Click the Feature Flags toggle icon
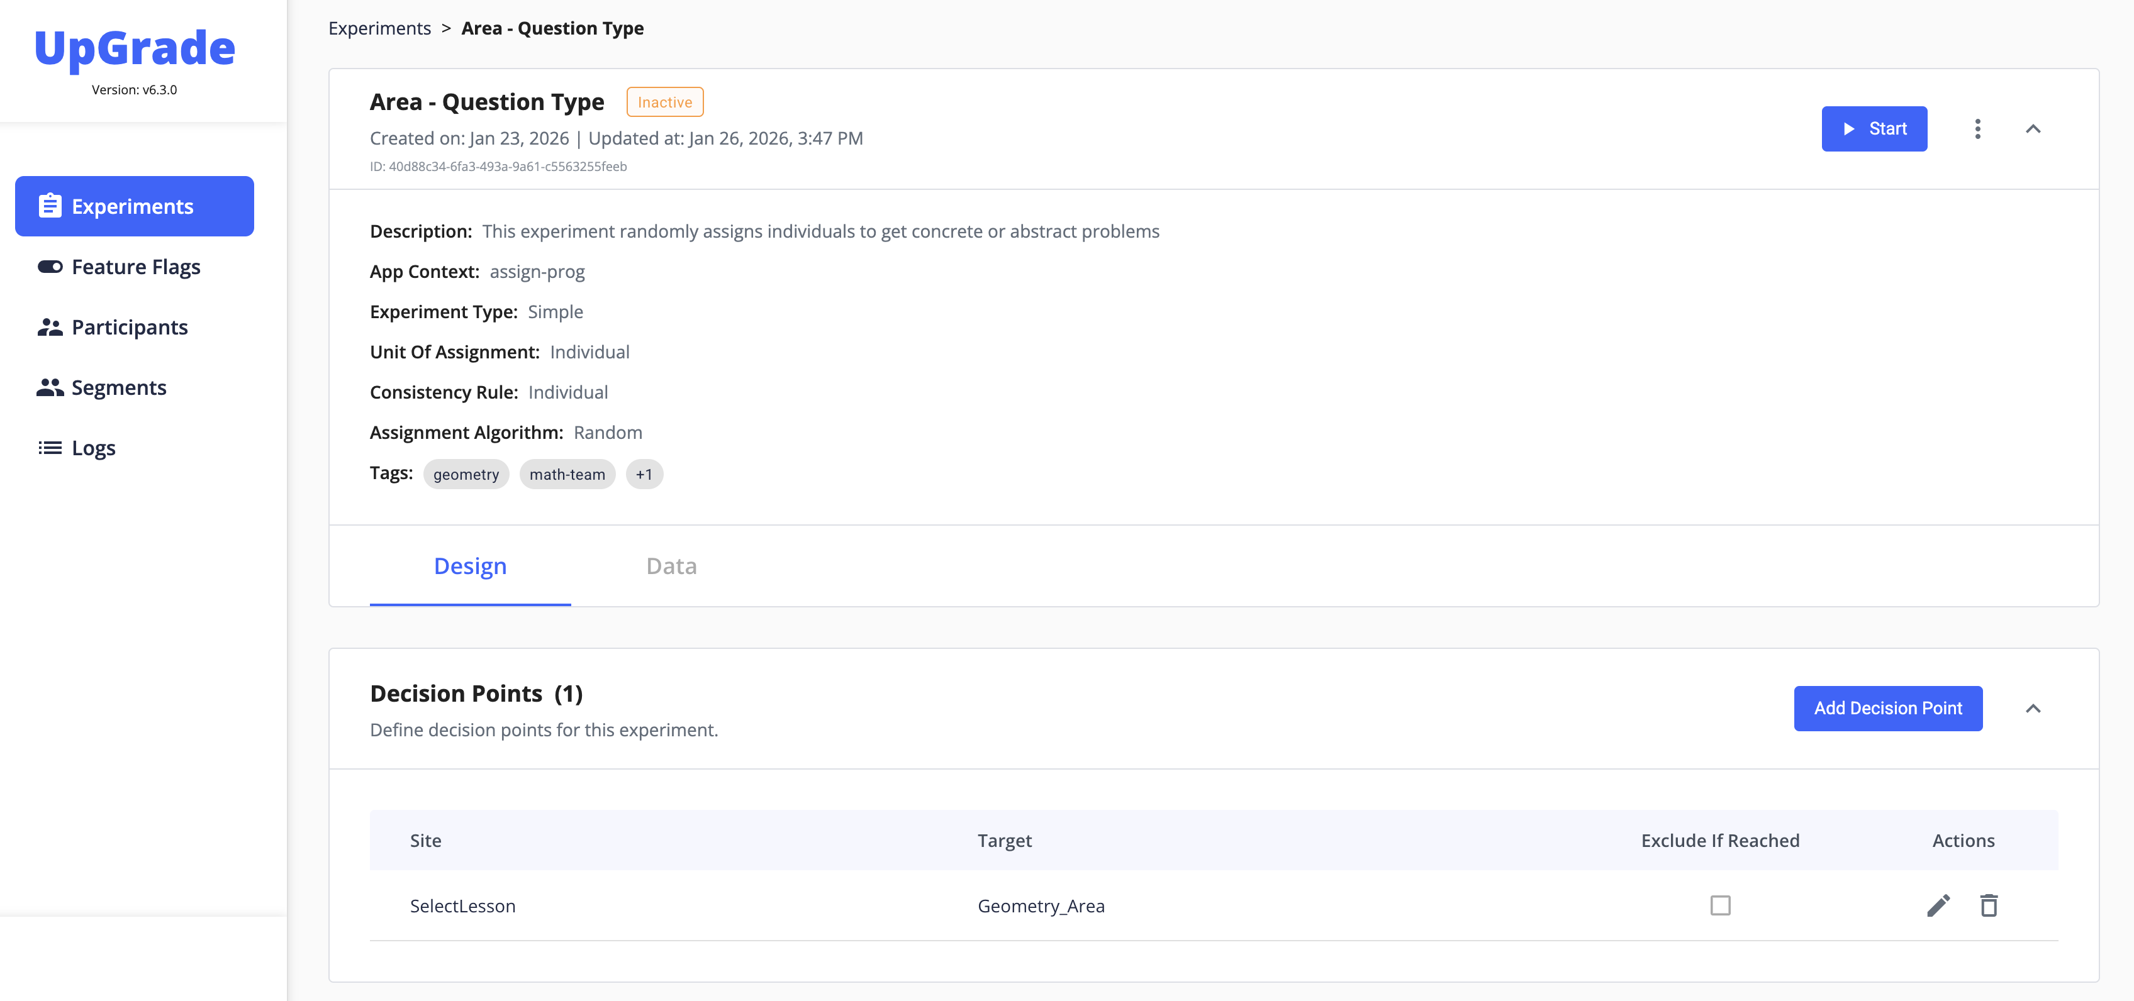 tap(50, 267)
